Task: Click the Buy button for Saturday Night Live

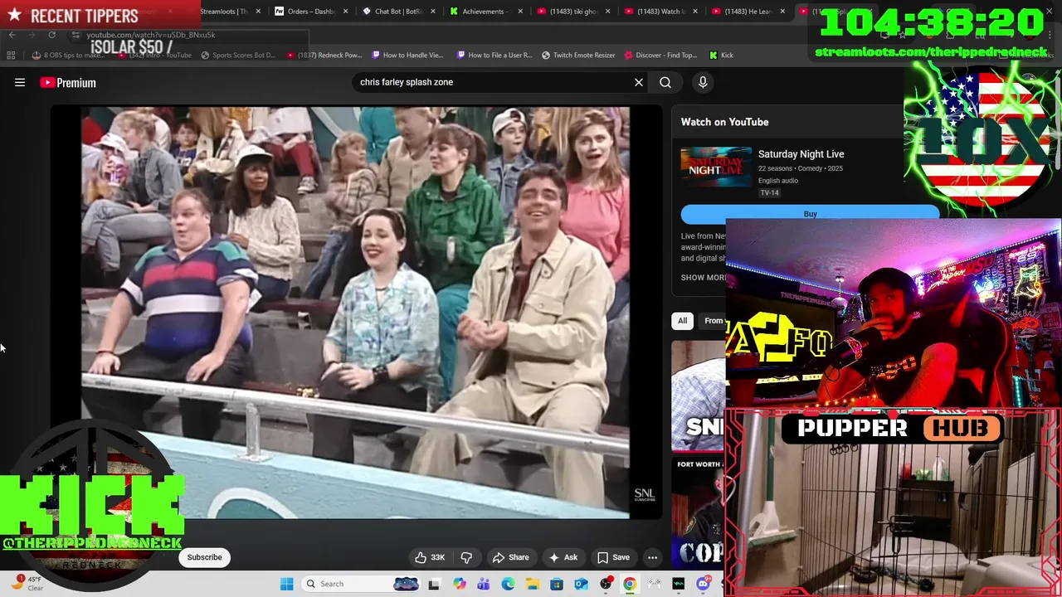Action: coord(810,214)
